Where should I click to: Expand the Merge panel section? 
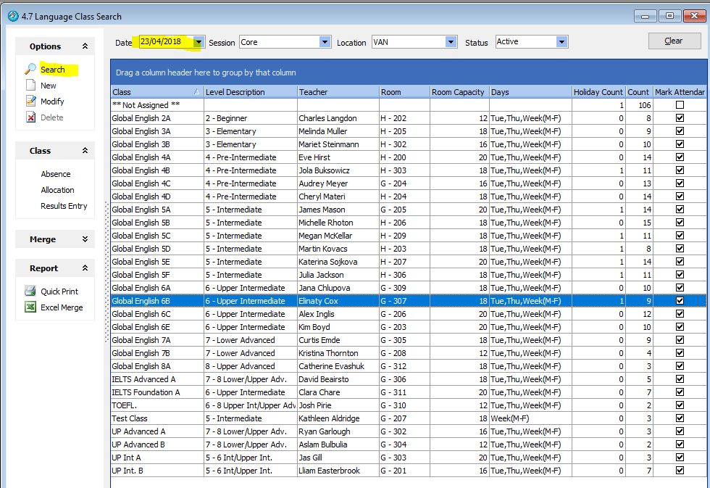[85, 239]
